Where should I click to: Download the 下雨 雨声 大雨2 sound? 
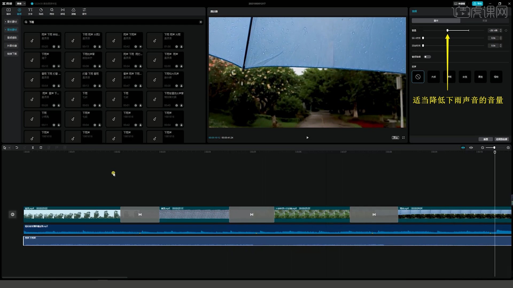tap(100, 47)
